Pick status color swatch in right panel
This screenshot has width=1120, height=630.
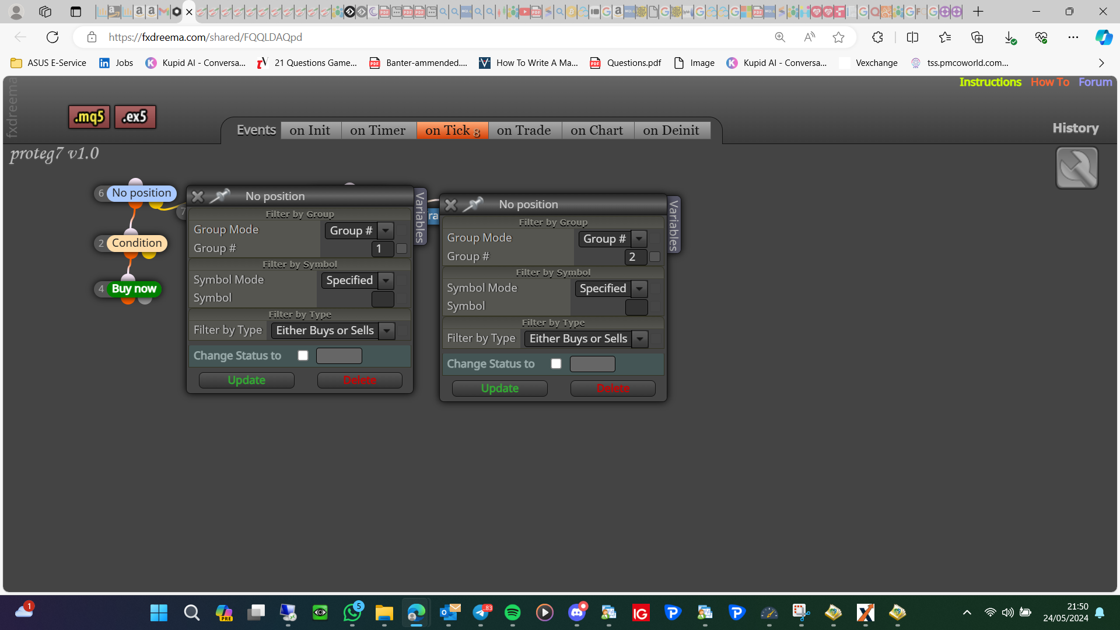pos(592,364)
